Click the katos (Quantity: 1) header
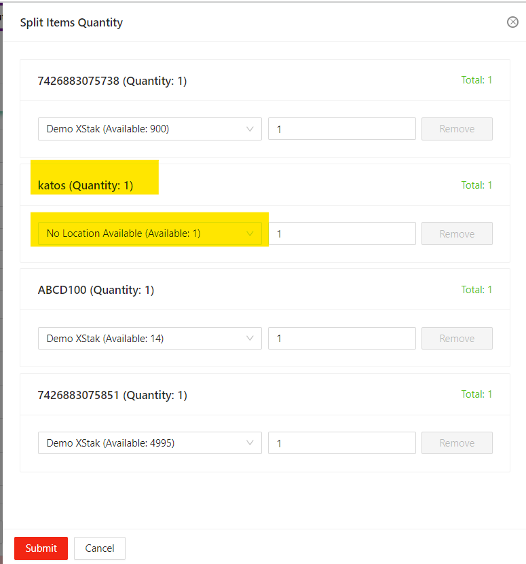Image resolution: width=526 pixels, height=564 pixels. tap(86, 185)
